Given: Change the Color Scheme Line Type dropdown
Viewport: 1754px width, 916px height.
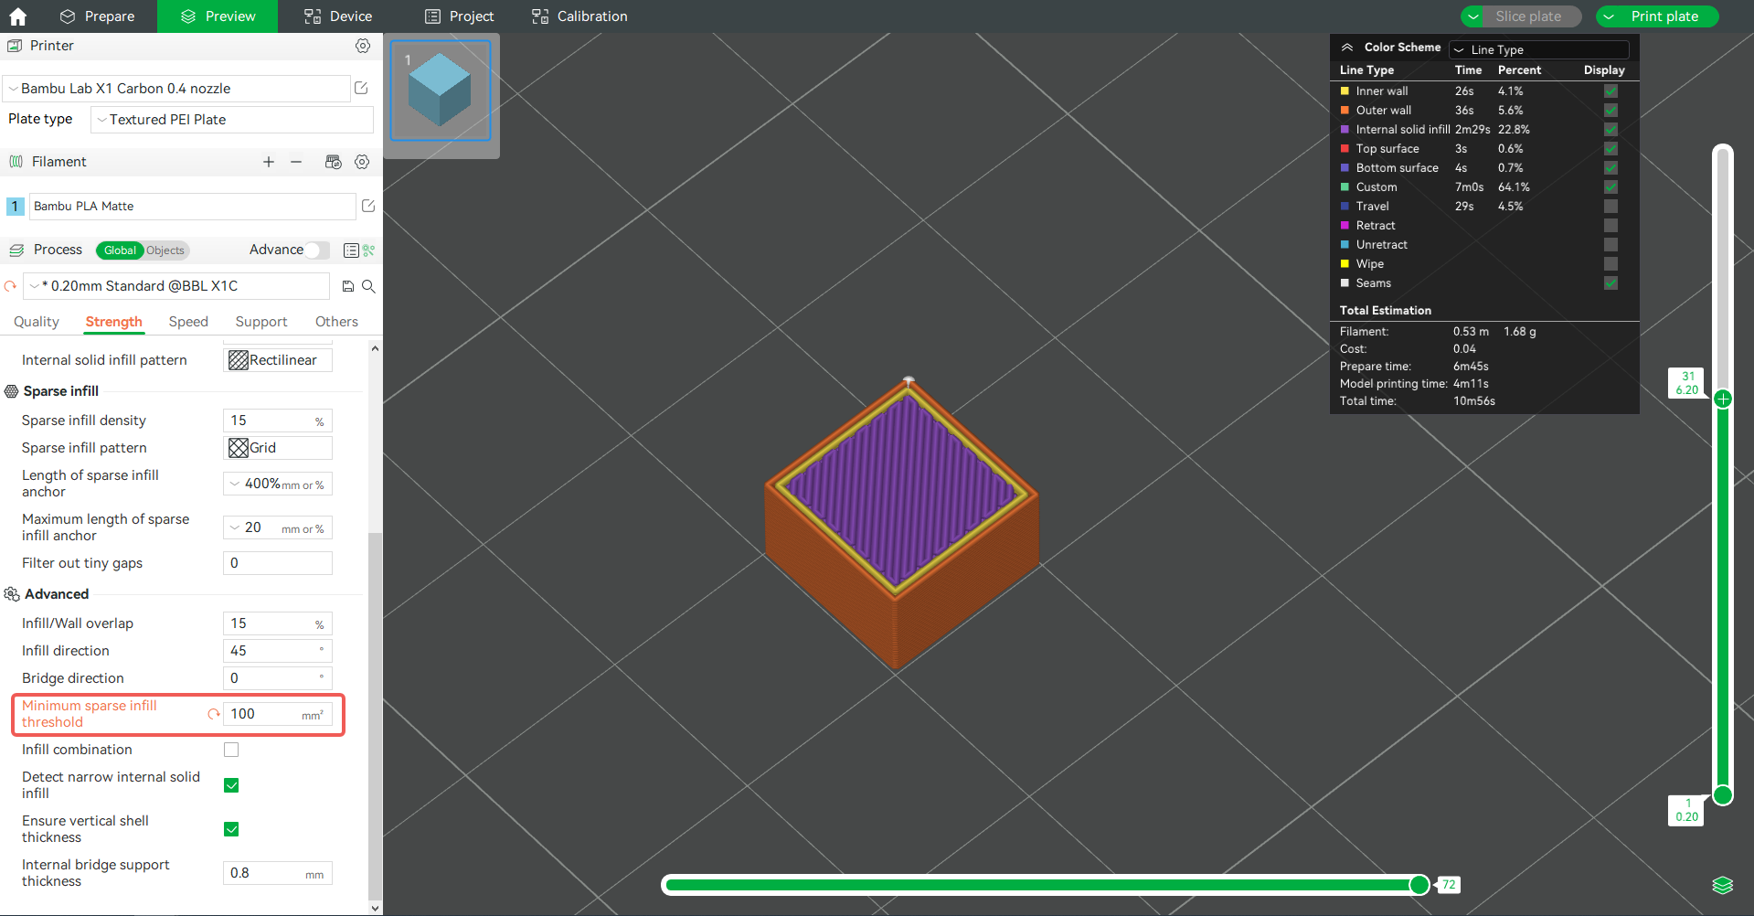Looking at the screenshot, I should tap(1539, 49).
